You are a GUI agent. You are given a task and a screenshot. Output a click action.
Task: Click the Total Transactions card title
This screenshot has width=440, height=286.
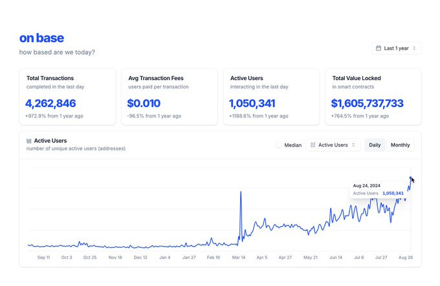click(50, 78)
